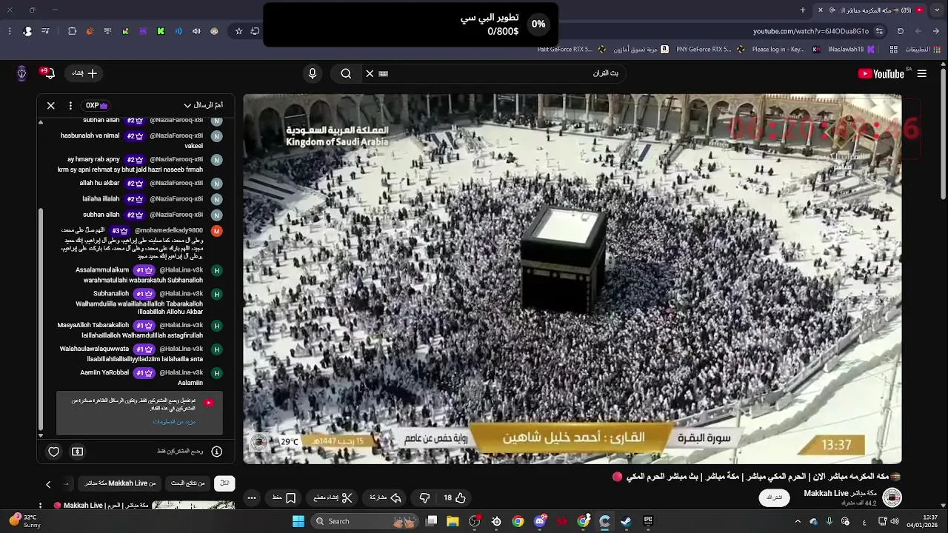Open the speaker volume extension
Screen dimensions: 948x533
click(x=196, y=31)
